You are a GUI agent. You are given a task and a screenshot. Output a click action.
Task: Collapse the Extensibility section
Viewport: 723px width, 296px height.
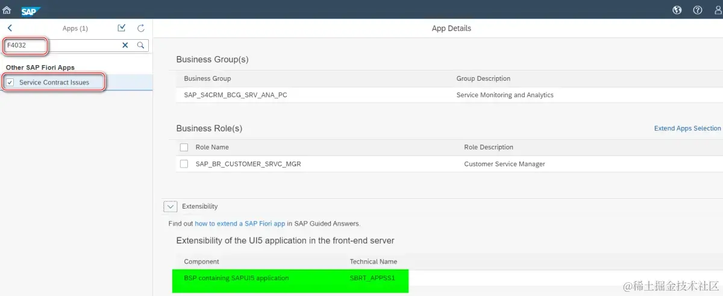[x=171, y=207]
